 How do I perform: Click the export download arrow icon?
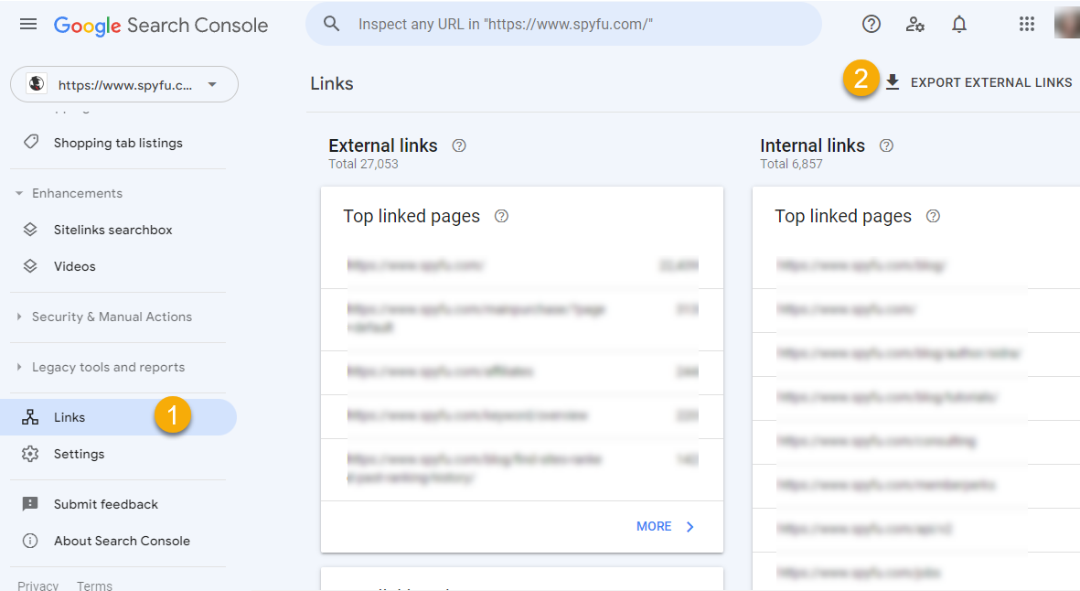click(x=892, y=82)
